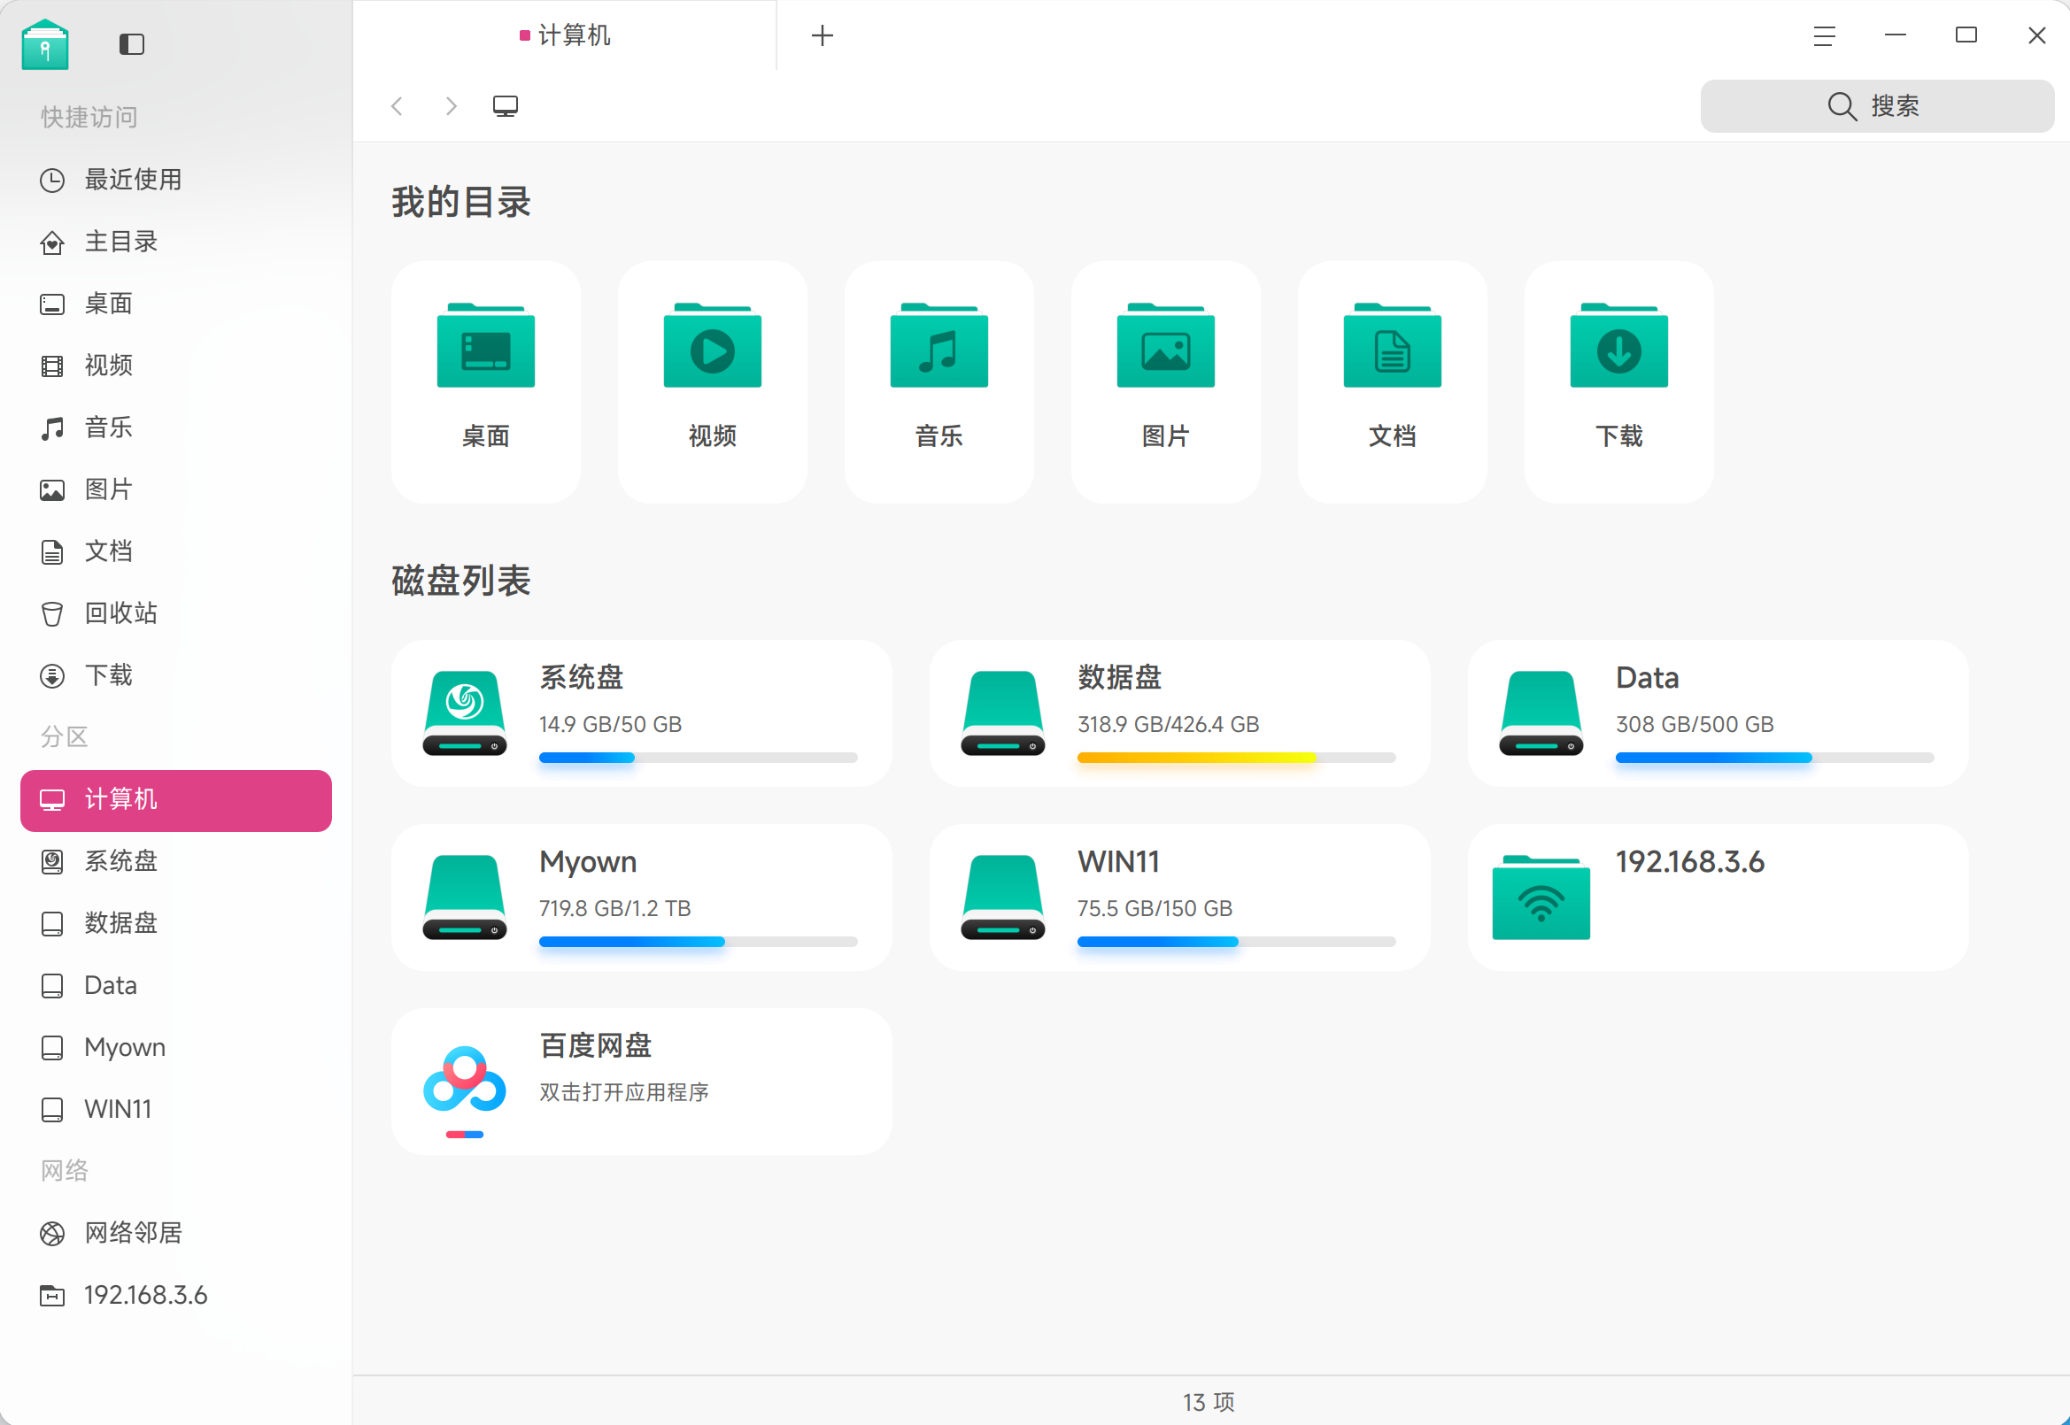Open the 桌面 folder card
The image size is (2070, 1425).
pos(486,382)
